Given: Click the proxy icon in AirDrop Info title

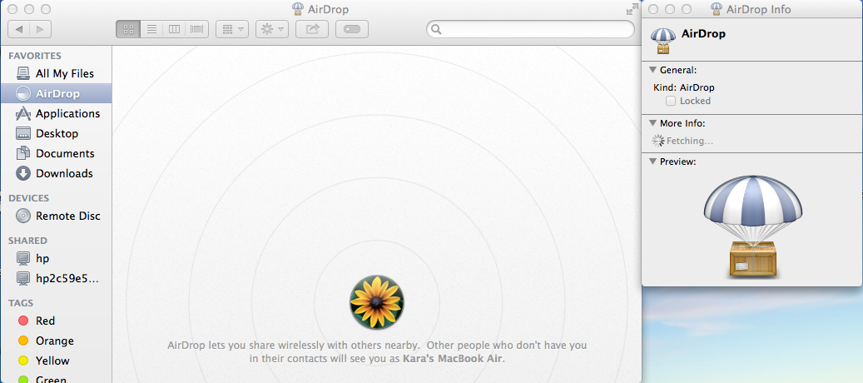Looking at the screenshot, I should point(717,9).
